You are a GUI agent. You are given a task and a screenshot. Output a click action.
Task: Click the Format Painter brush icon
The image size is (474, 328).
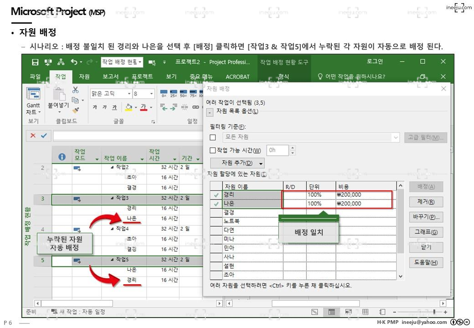(76, 110)
